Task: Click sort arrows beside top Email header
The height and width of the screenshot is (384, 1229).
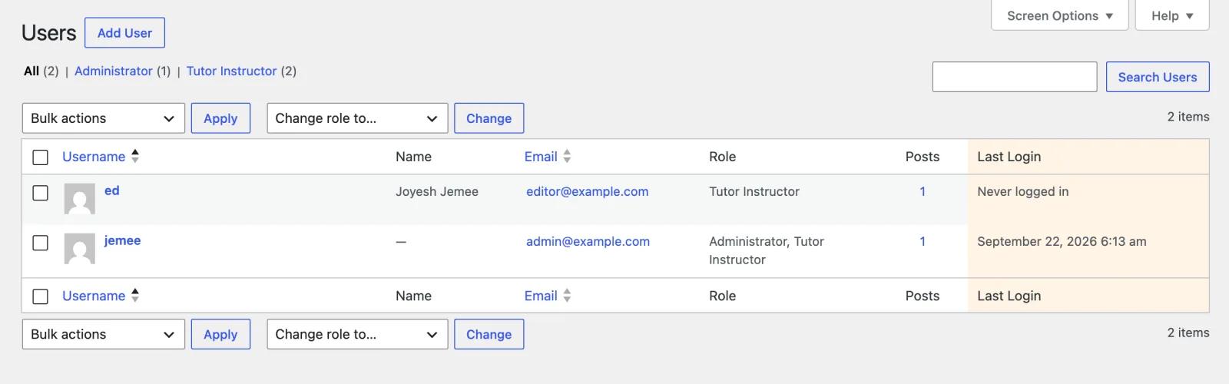Action: tap(567, 156)
